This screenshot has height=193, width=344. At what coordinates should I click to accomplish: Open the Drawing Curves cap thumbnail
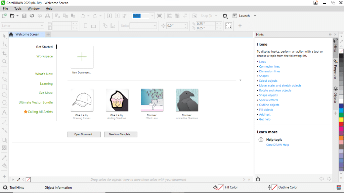tap(82, 100)
